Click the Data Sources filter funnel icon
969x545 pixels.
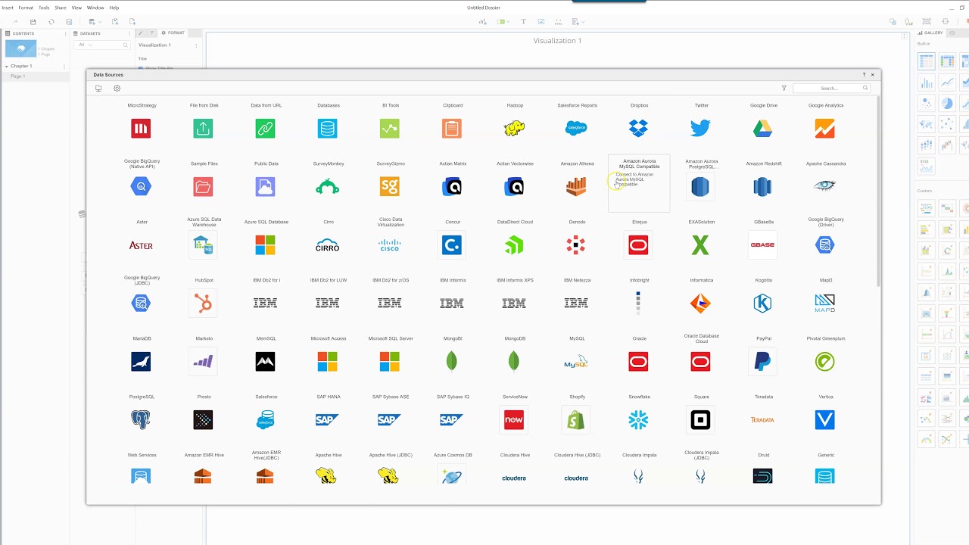pyautogui.click(x=784, y=89)
